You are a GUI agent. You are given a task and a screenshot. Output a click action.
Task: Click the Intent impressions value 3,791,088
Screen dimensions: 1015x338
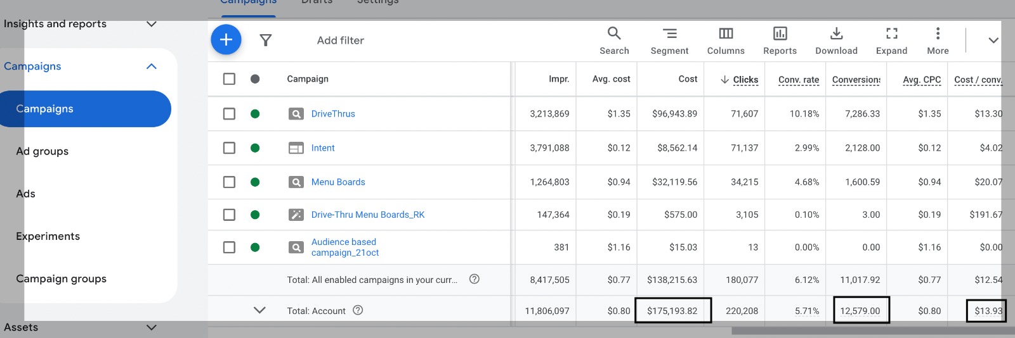[x=549, y=148]
